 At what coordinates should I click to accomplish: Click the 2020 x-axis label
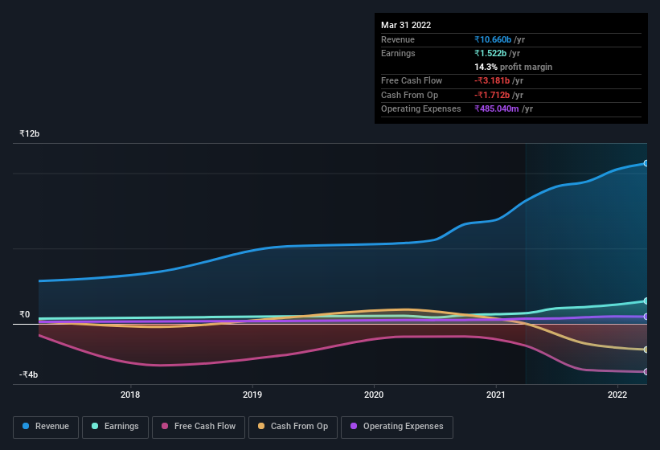coord(374,395)
